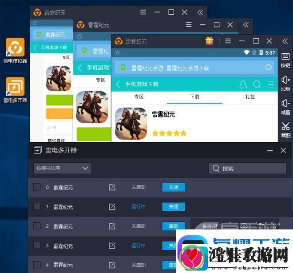Maximize the front 雷霆纪元 emulator window
Screen dimensions: 293x273
tap(256, 41)
